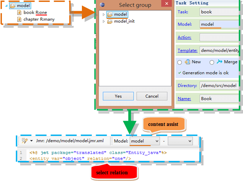The image size is (243, 182).
Task: Select the 'chapter R:many' tree row
Action: coord(36,19)
